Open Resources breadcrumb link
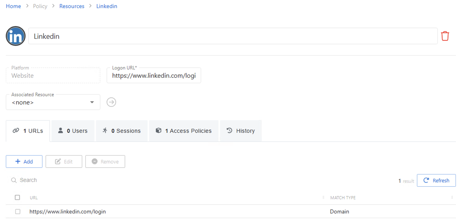The width and height of the screenshot is (461, 224). tap(72, 6)
